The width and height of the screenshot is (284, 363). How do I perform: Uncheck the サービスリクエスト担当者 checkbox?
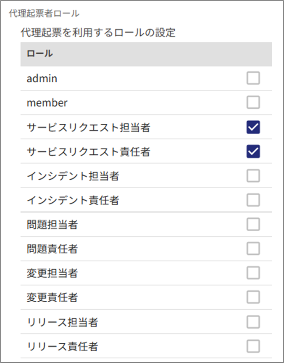[x=253, y=127]
